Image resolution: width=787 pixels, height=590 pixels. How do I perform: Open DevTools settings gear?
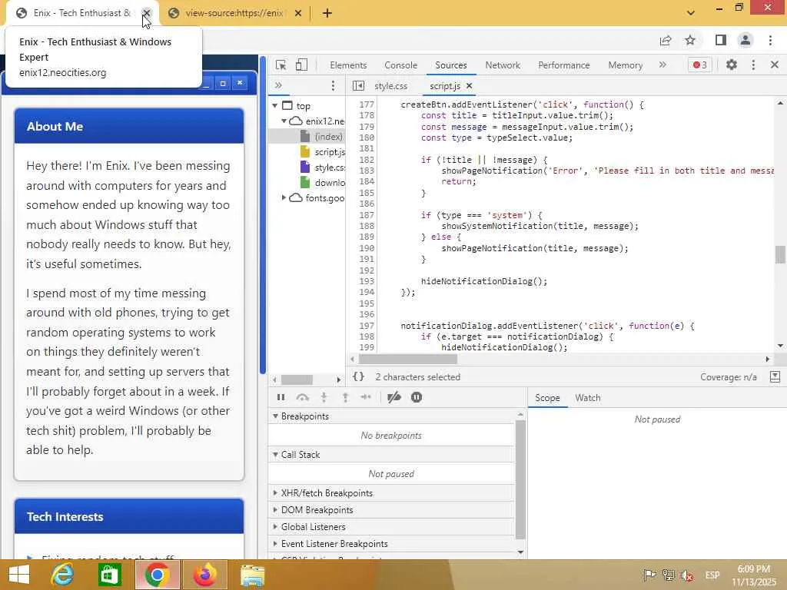coord(732,65)
